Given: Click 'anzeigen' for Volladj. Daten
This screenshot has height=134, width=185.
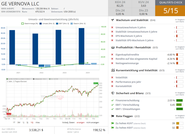Looking at the screenshot, I should 81,122.
